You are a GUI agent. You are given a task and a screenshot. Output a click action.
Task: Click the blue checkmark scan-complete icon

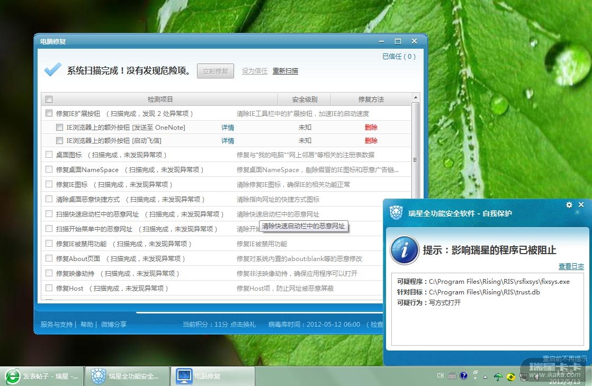pyautogui.click(x=52, y=70)
